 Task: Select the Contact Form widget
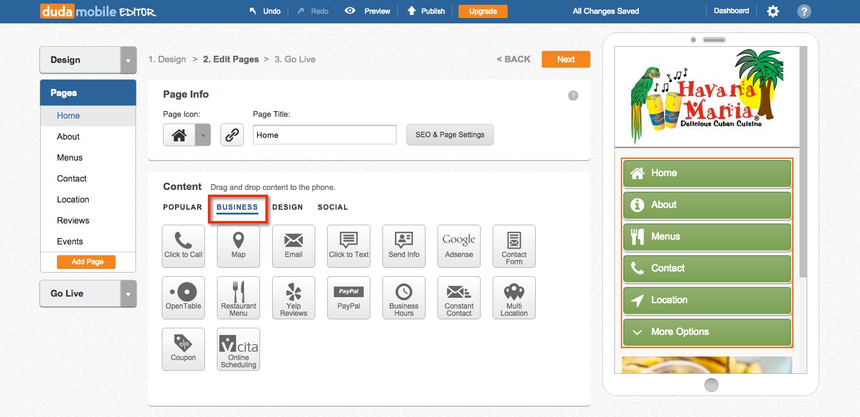tap(514, 246)
